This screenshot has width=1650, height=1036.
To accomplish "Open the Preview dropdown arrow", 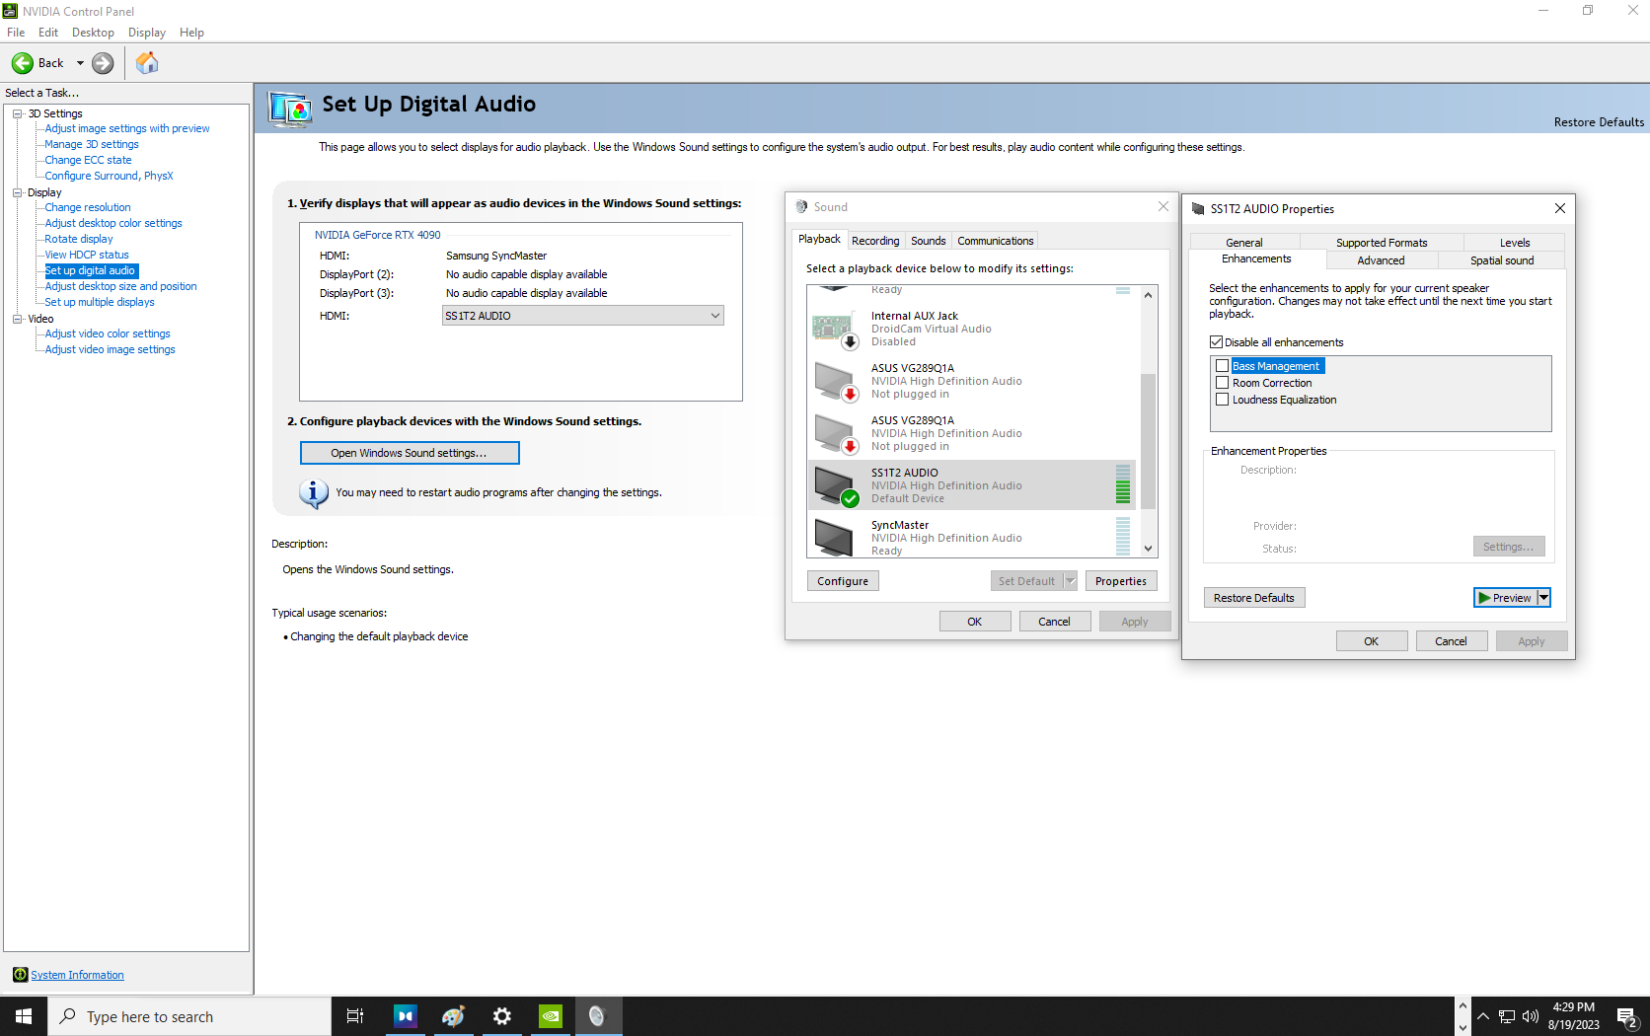I will tap(1544, 598).
